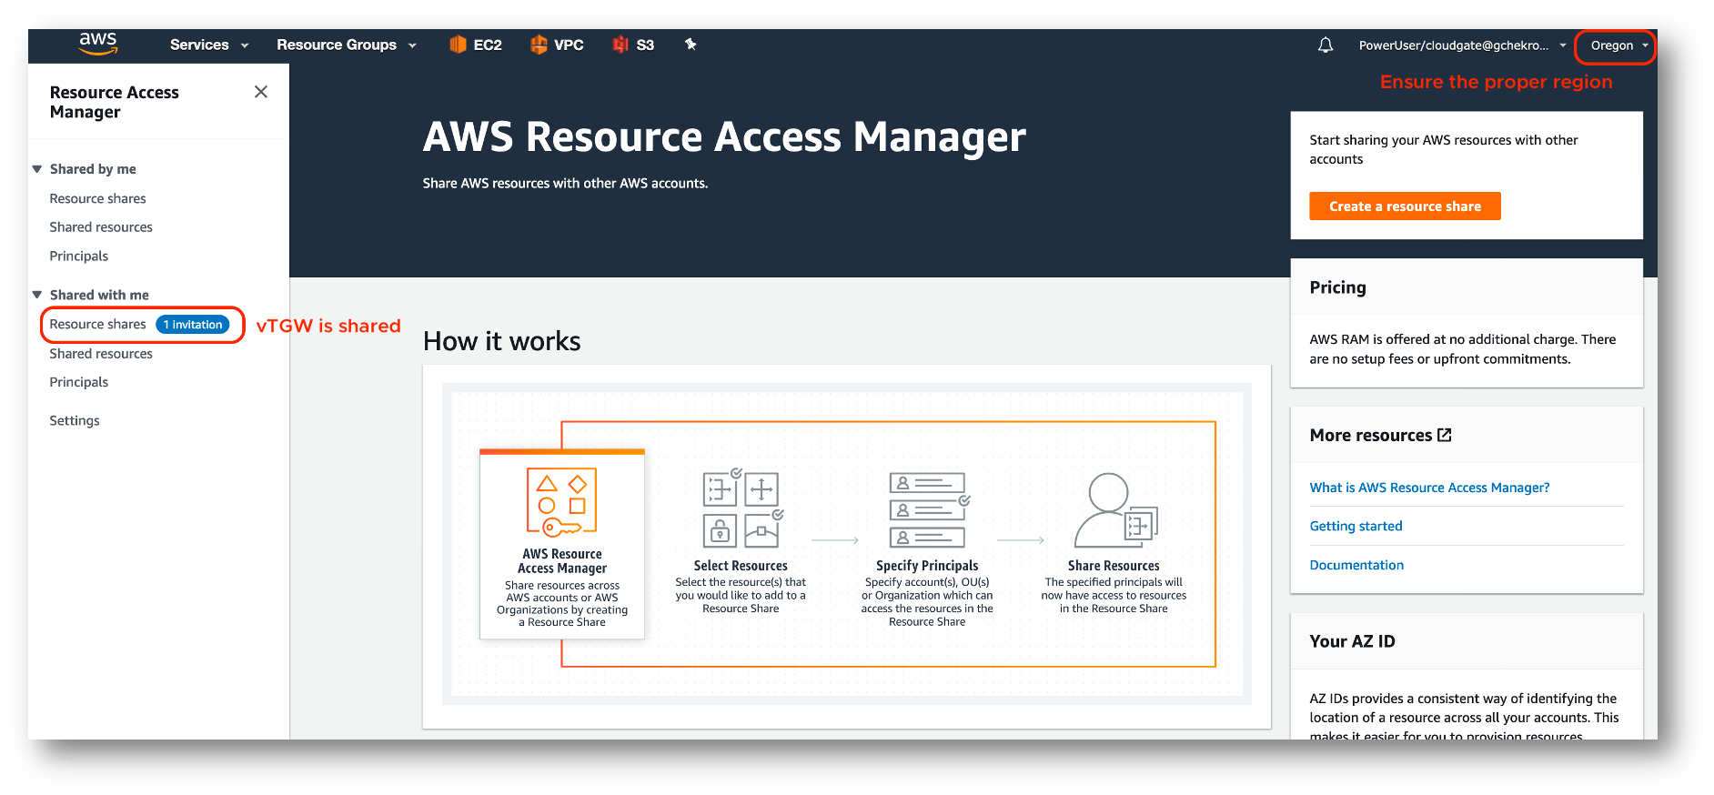Open Principals under Shared by me

pyautogui.click(x=79, y=257)
